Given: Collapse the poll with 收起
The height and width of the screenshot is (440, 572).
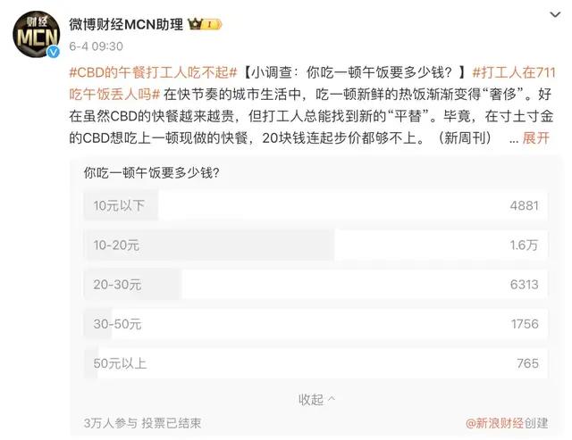Looking at the screenshot, I should click(x=316, y=400).
